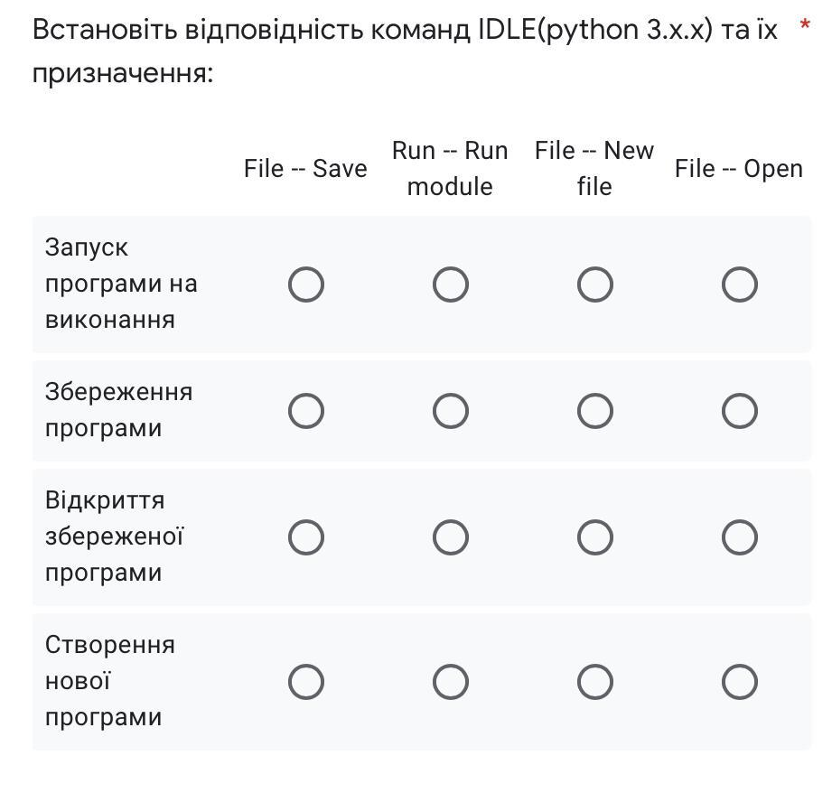
Task: Select File -- Save for Збереження програми
Action: (x=306, y=412)
